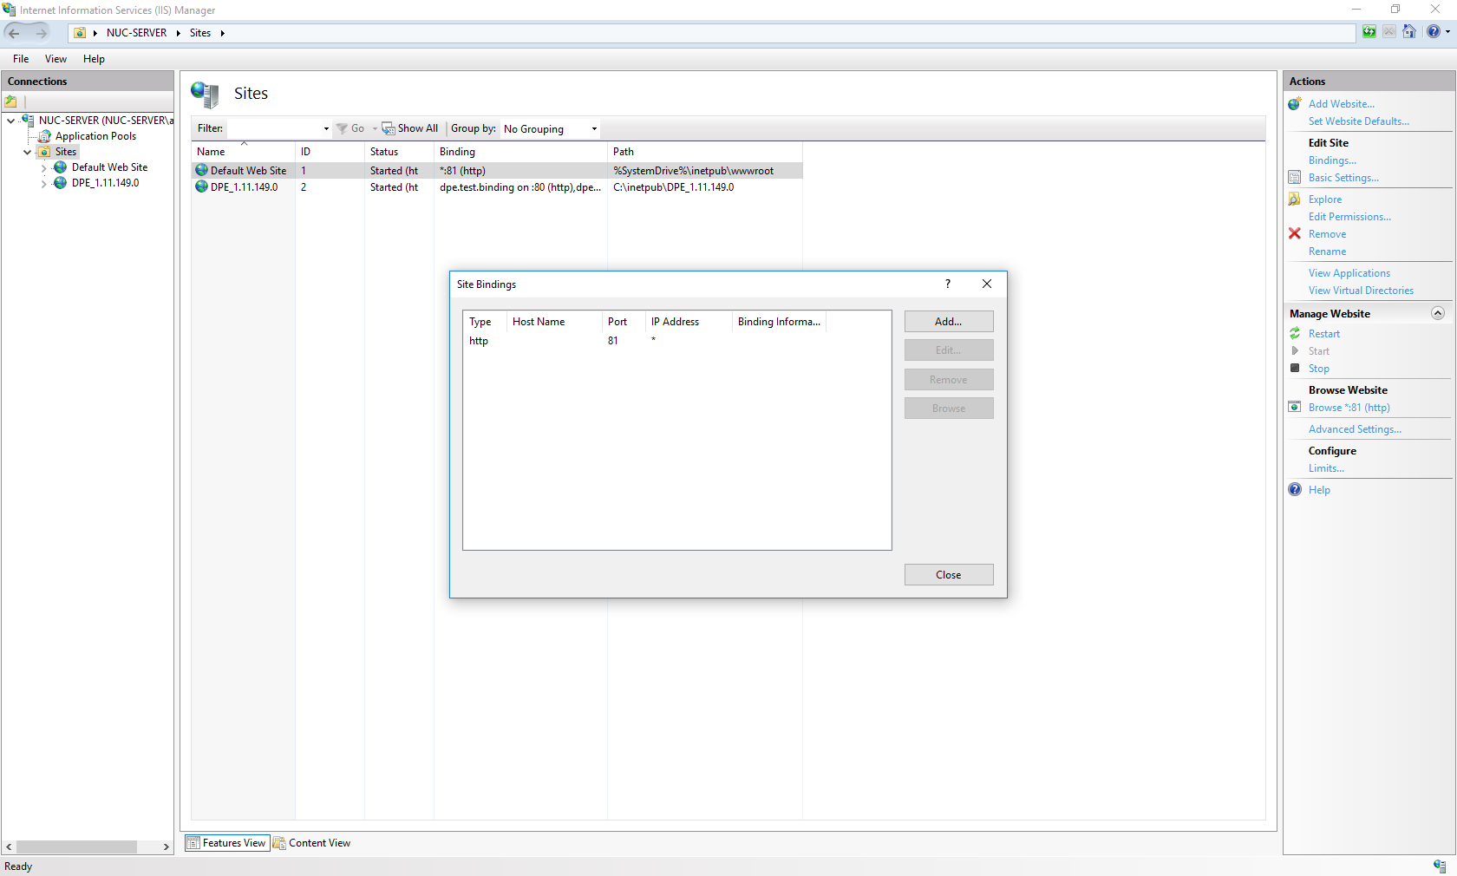Click the Add Website globe icon
1457x876 pixels.
1294,104
